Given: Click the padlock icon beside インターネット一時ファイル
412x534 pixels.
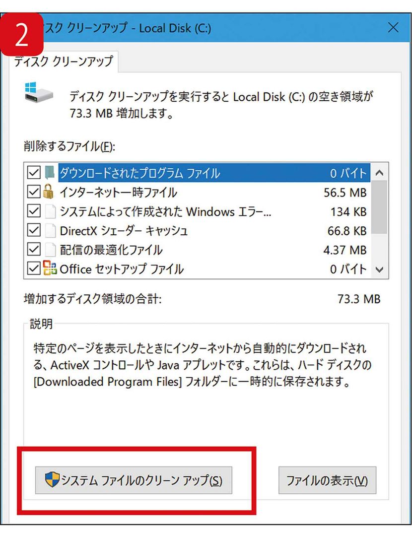Looking at the screenshot, I should (48, 192).
